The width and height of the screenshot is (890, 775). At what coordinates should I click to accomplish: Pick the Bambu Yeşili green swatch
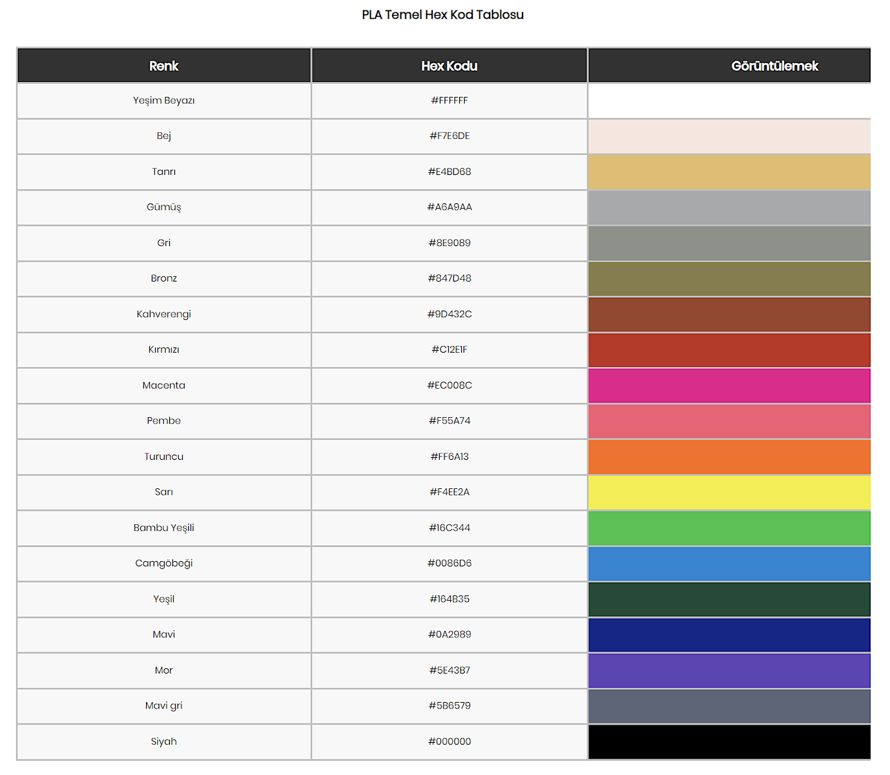729,528
